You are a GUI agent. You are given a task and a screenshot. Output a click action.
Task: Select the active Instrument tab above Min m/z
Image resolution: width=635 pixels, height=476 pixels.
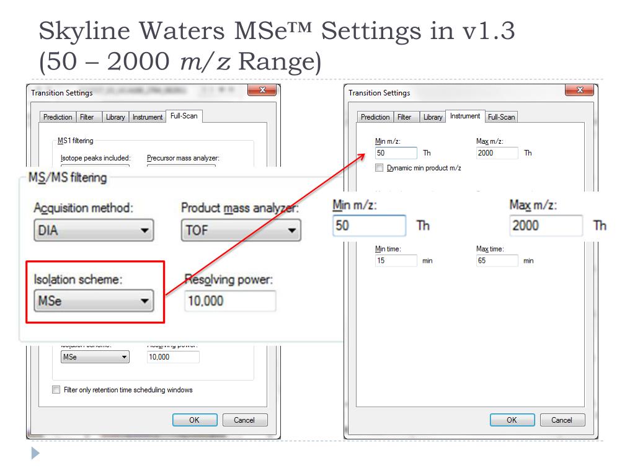click(465, 116)
